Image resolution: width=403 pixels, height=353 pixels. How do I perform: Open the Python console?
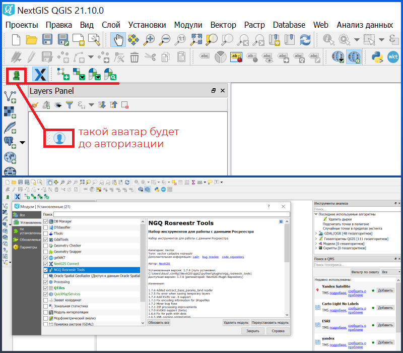coord(377,57)
